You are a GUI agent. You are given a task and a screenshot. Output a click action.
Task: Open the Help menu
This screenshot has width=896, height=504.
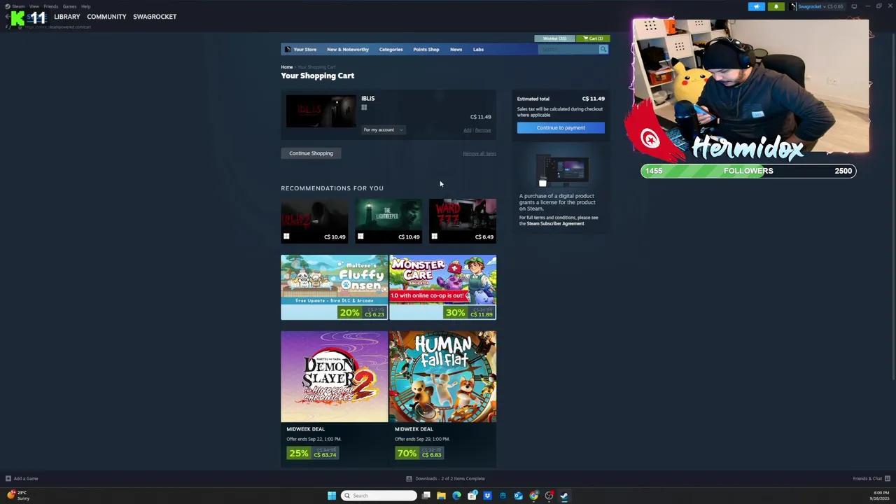coord(85,6)
